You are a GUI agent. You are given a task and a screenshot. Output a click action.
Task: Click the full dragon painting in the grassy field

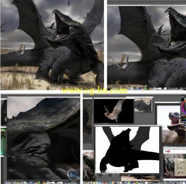point(52,45)
